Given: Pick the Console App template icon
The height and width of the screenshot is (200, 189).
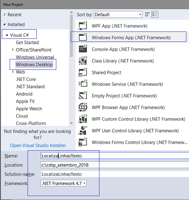Looking at the screenshot, I should tap(83, 49).
